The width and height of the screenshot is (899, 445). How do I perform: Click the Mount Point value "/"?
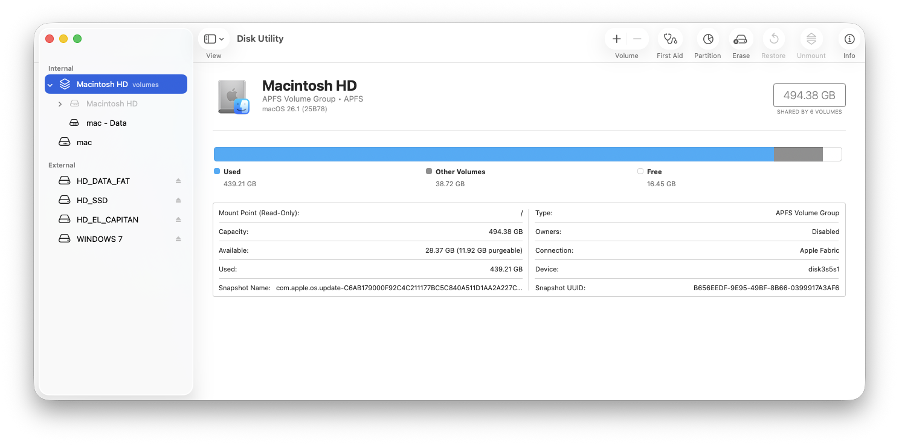click(x=521, y=213)
